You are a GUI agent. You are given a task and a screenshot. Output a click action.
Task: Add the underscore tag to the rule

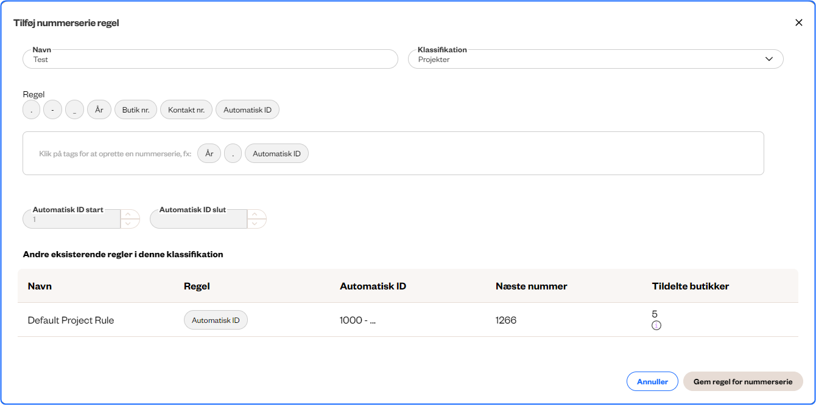(74, 110)
